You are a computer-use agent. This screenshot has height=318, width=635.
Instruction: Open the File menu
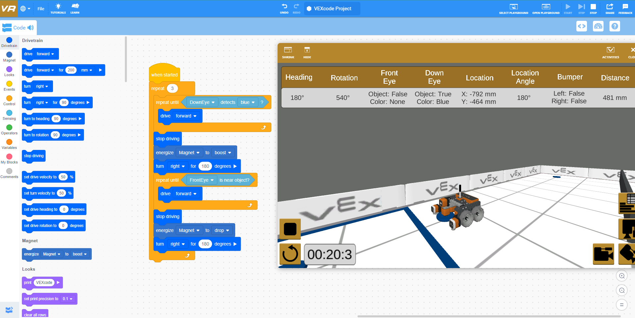(40, 9)
